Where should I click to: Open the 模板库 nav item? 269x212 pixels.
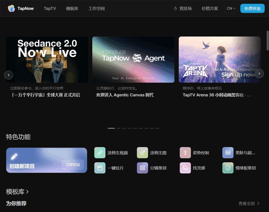pyautogui.click(x=72, y=8)
